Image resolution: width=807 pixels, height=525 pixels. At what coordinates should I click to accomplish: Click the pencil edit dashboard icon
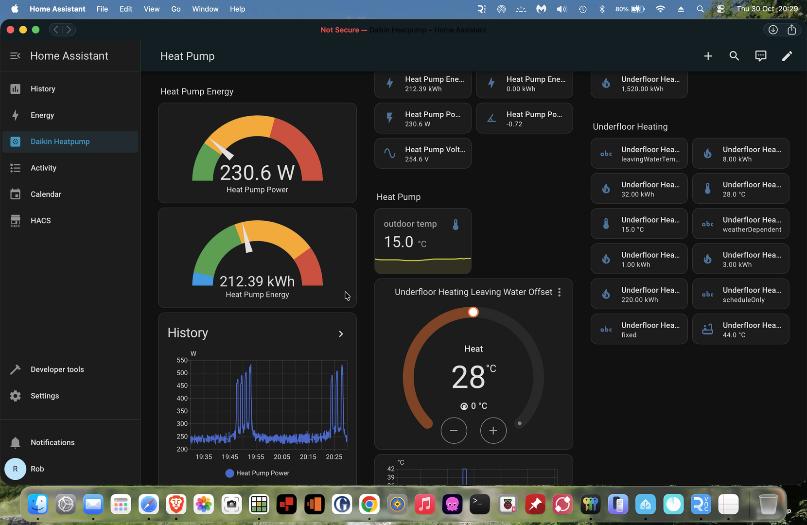click(787, 56)
